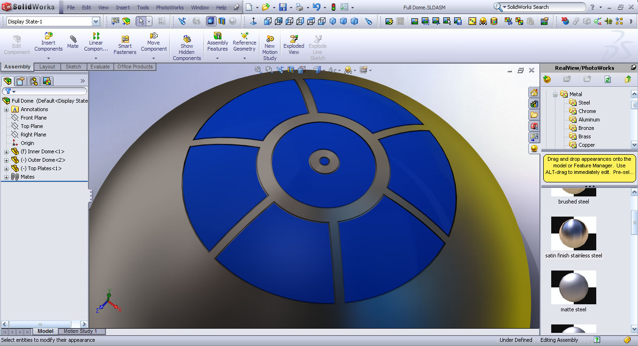Select the Chrome appearance folder
The image size is (638, 346).
(582, 111)
